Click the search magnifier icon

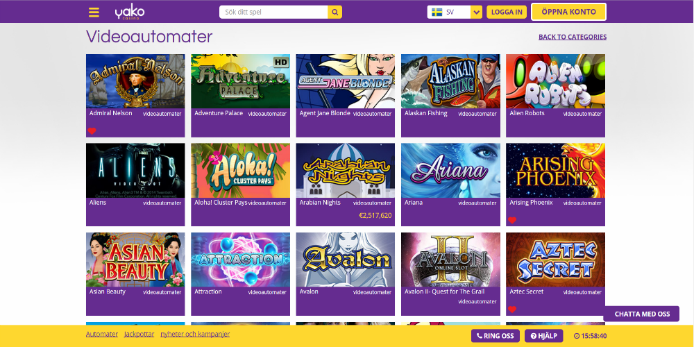(x=335, y=12)
